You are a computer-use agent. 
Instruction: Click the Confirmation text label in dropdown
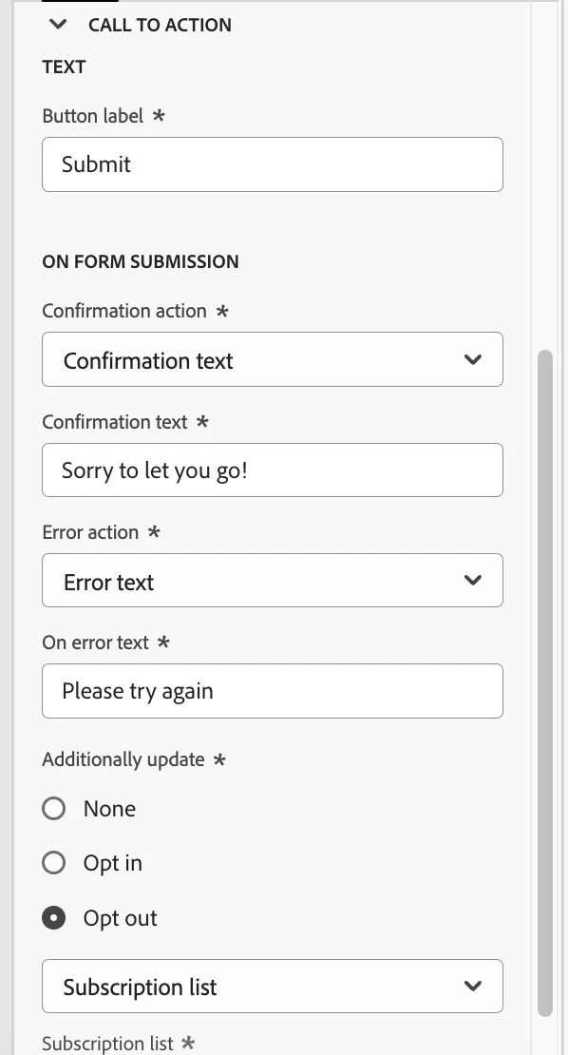pyautogui.click(x=148, y=360)
